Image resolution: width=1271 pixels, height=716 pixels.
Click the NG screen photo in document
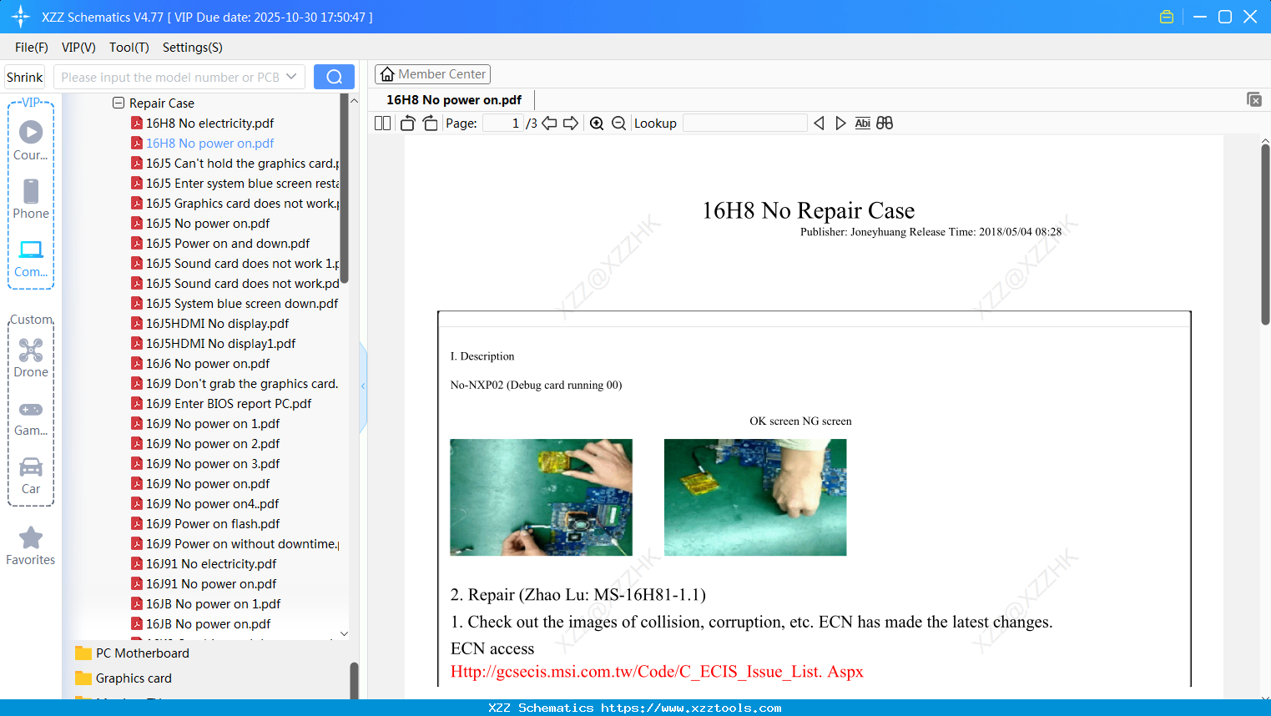coord(755,497)
